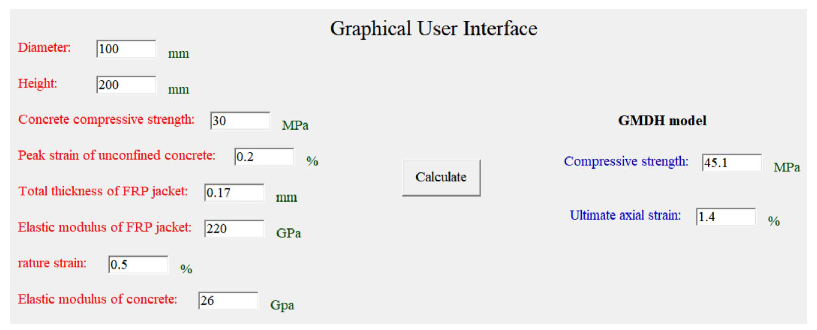Image resolution: width=817 pixels, height=330 pixels.
Task: Click the red Height label
Action: pos(37,83)
